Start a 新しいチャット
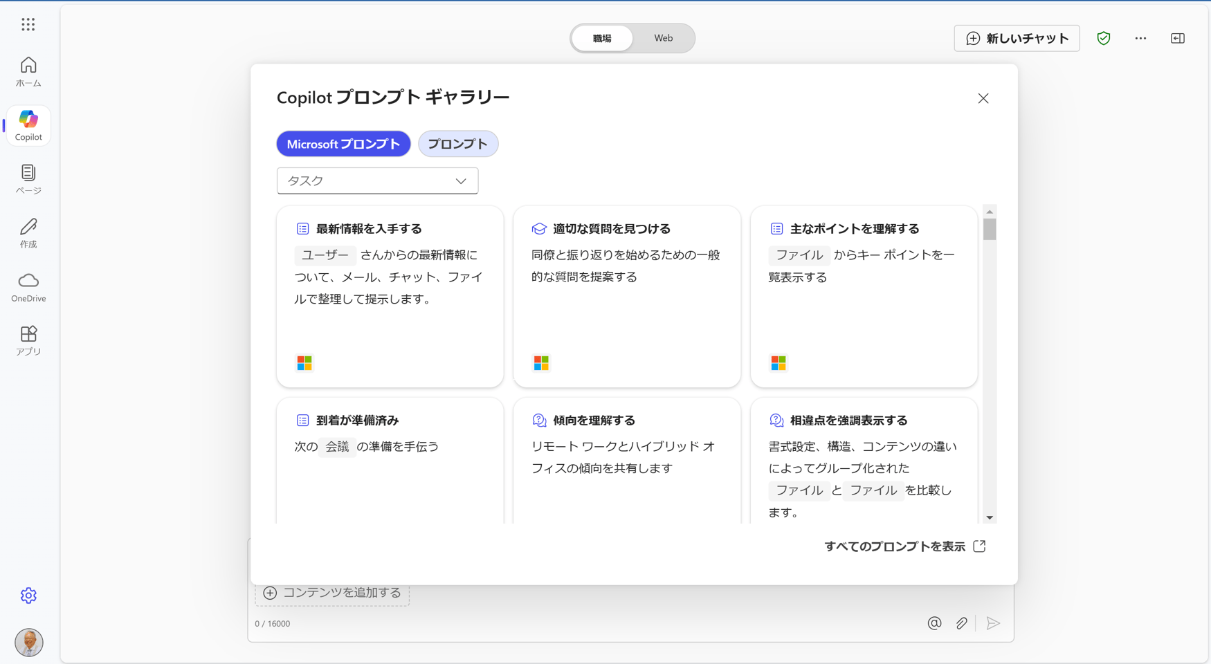This screenshot has width=1211, height=664. click(x=1017, y=38)
